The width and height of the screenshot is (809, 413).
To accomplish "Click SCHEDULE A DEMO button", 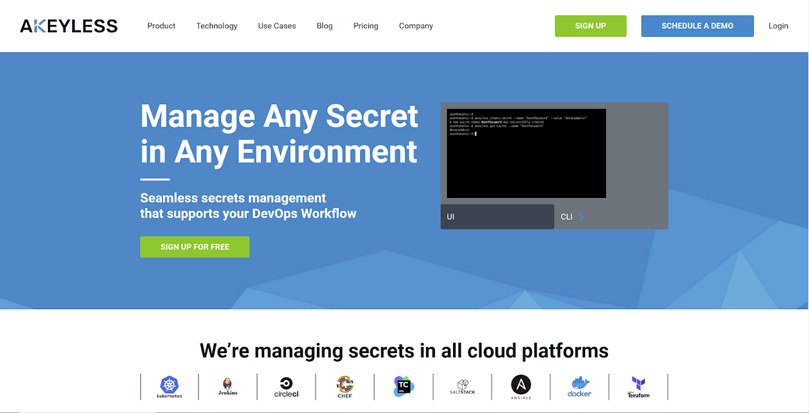I will click(x=697, y=26).
